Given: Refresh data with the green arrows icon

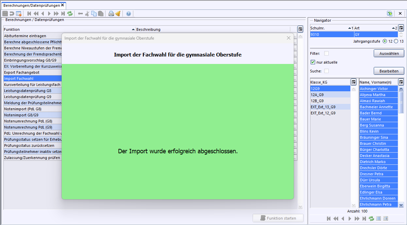Looking at the screenshot, I should [x=70, y=14].
